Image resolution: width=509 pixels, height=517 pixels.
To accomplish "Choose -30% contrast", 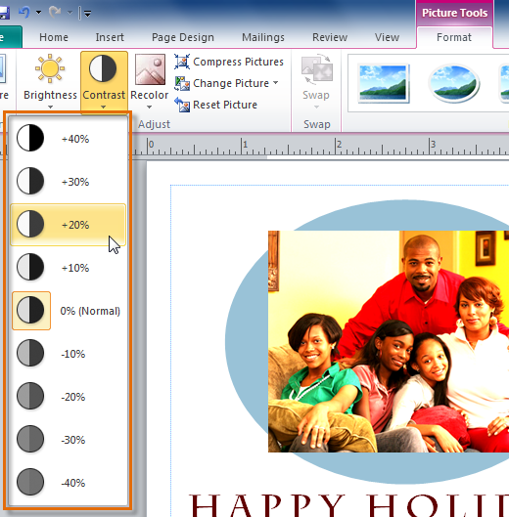I will coord(68,440).
